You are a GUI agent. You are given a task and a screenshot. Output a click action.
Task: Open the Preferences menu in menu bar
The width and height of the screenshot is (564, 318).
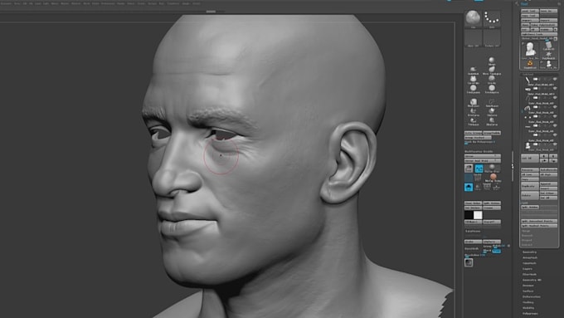click(x=108, y=3)
